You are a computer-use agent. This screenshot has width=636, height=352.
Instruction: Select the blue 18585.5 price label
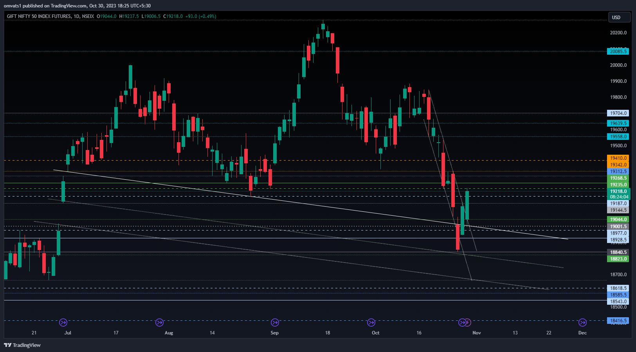[x=618, y=295]
